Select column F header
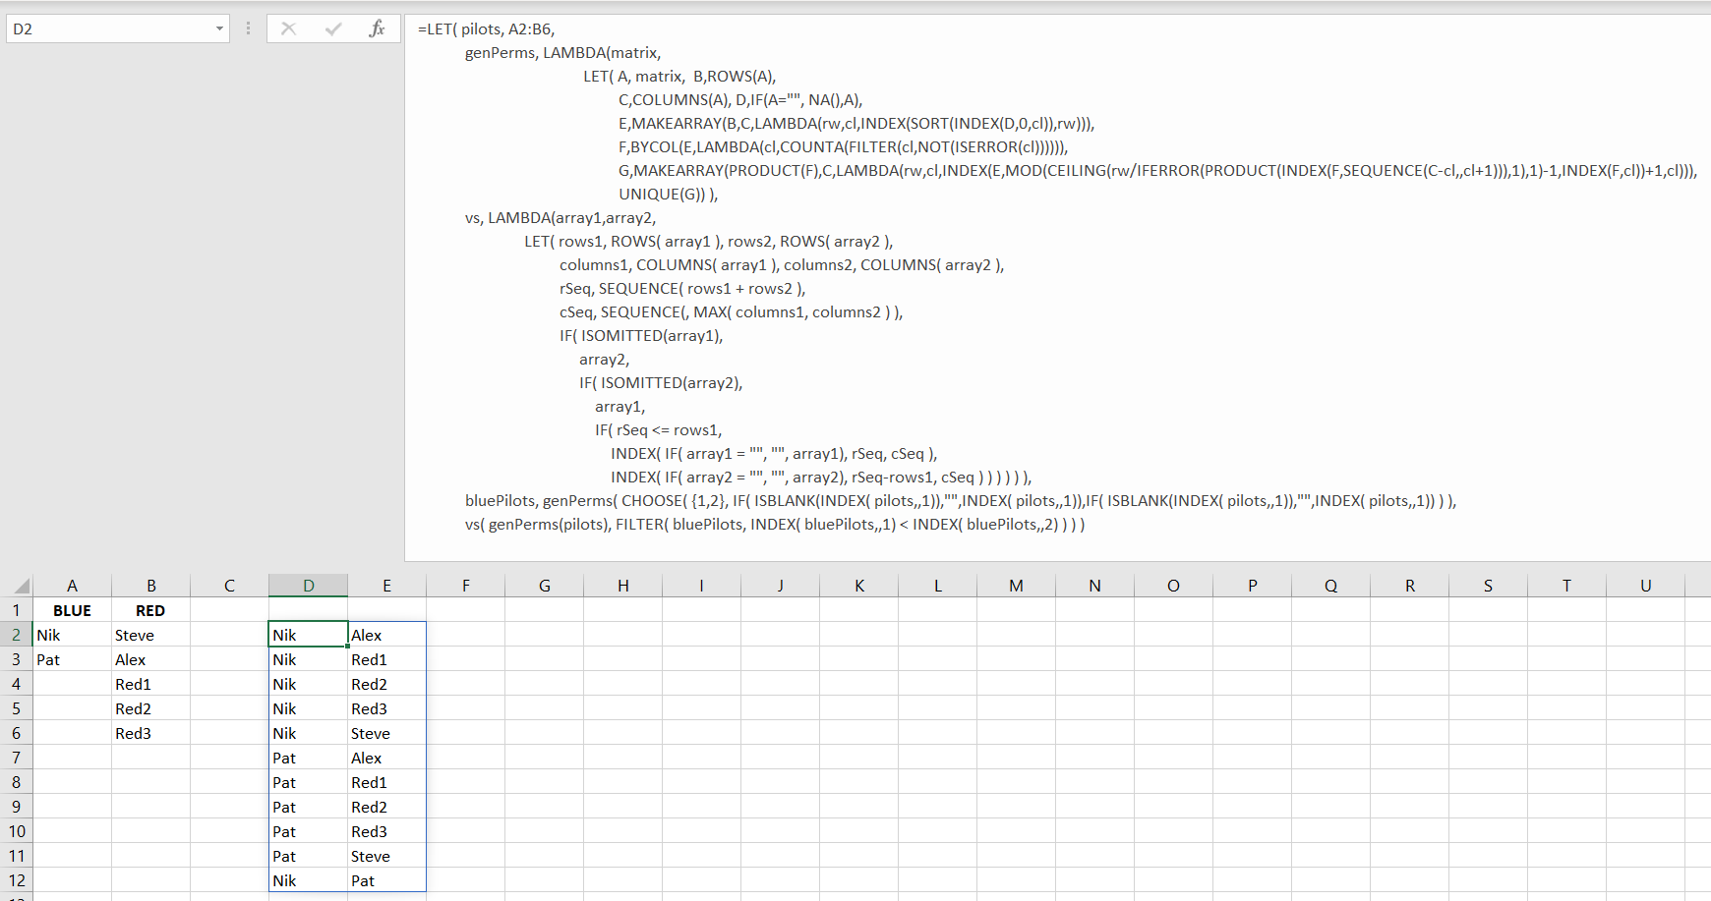 [x=465, y=586]
